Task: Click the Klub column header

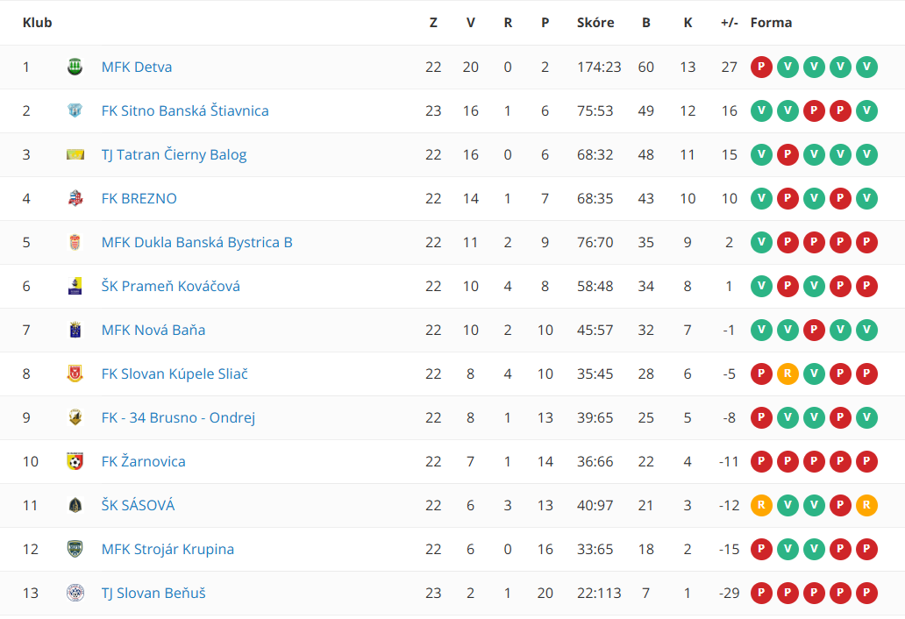Action: pos(38,23)
